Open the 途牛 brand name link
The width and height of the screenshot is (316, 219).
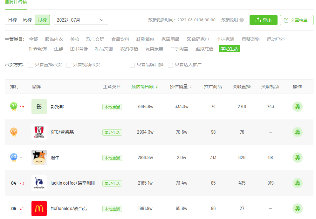(x=55, y=158)
